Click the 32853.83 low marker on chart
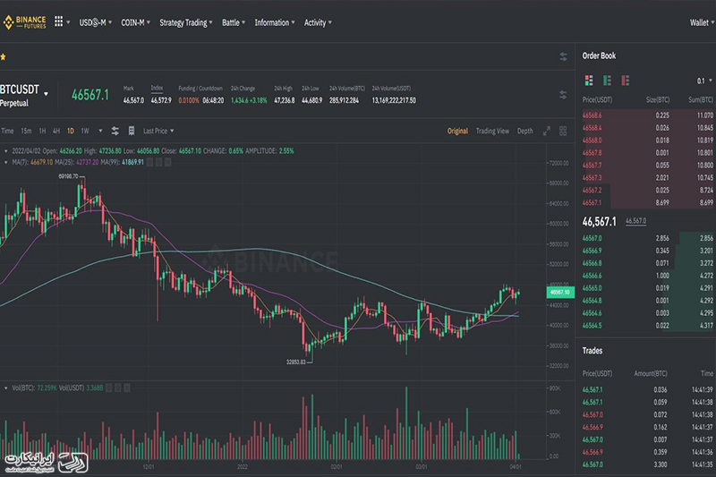Image resolution: width=716 pixels, height=477 pixels. click(x=296, y=362)
